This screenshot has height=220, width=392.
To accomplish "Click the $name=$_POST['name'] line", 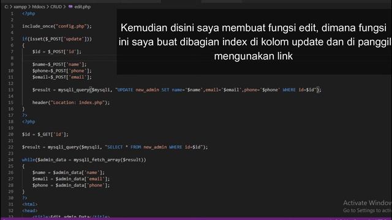I will (x=59, y=64).
